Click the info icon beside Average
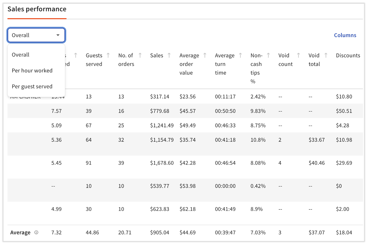This screenshot has width=368, height=245. [36, 232]
